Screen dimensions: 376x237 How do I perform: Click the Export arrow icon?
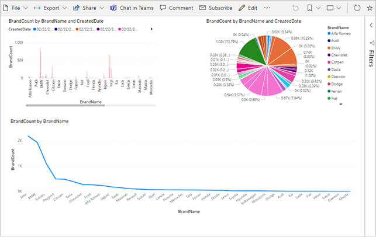pos(37,8)
